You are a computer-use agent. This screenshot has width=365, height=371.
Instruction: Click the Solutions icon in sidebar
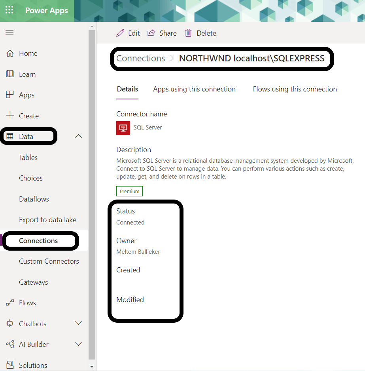(10, 365)
